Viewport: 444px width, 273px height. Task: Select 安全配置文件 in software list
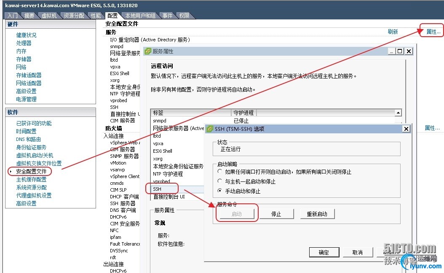31,171
